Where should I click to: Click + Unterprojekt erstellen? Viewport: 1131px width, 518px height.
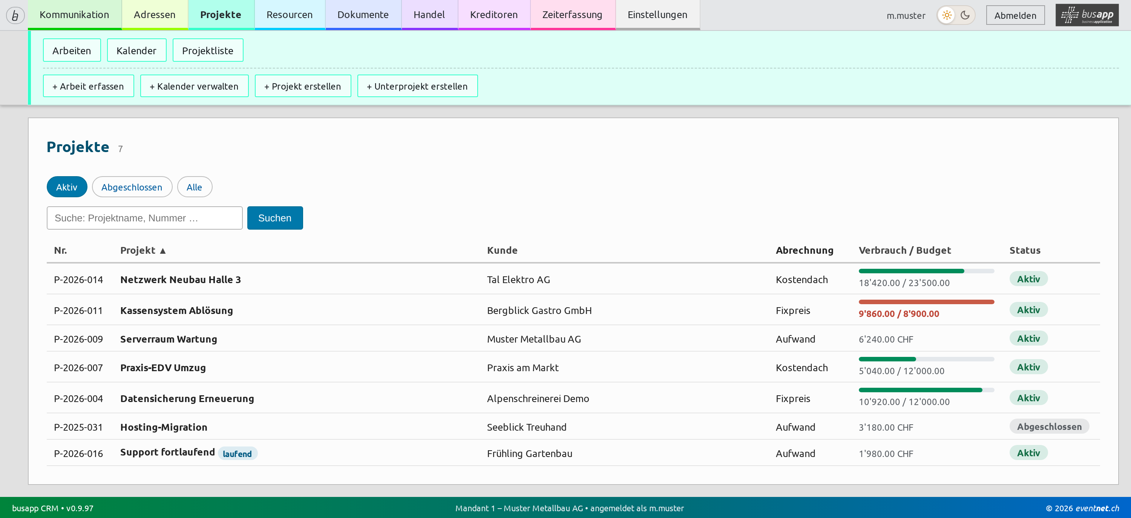[417, 86]
